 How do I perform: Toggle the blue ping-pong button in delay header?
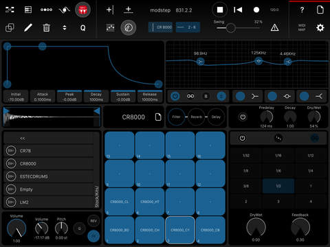315,138
